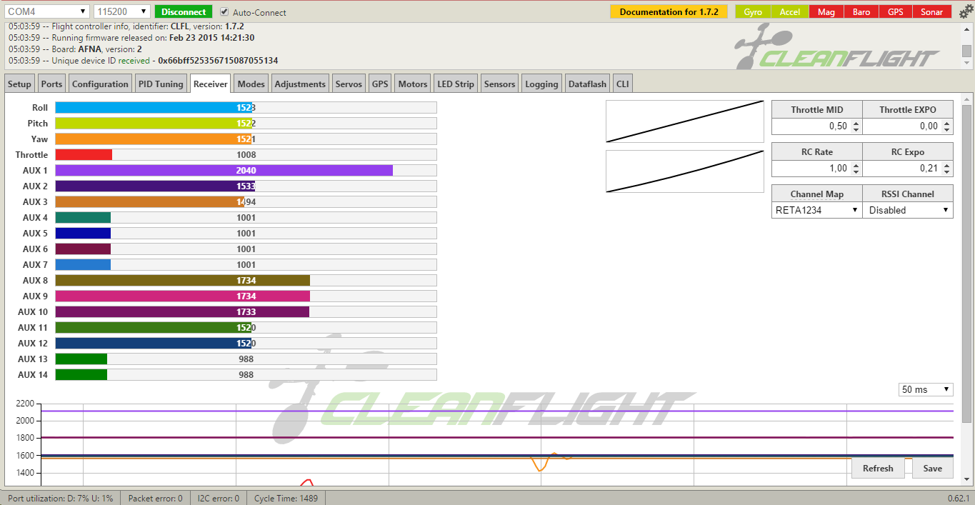Click the Accel sensor indicator

[x=790, y=12]
